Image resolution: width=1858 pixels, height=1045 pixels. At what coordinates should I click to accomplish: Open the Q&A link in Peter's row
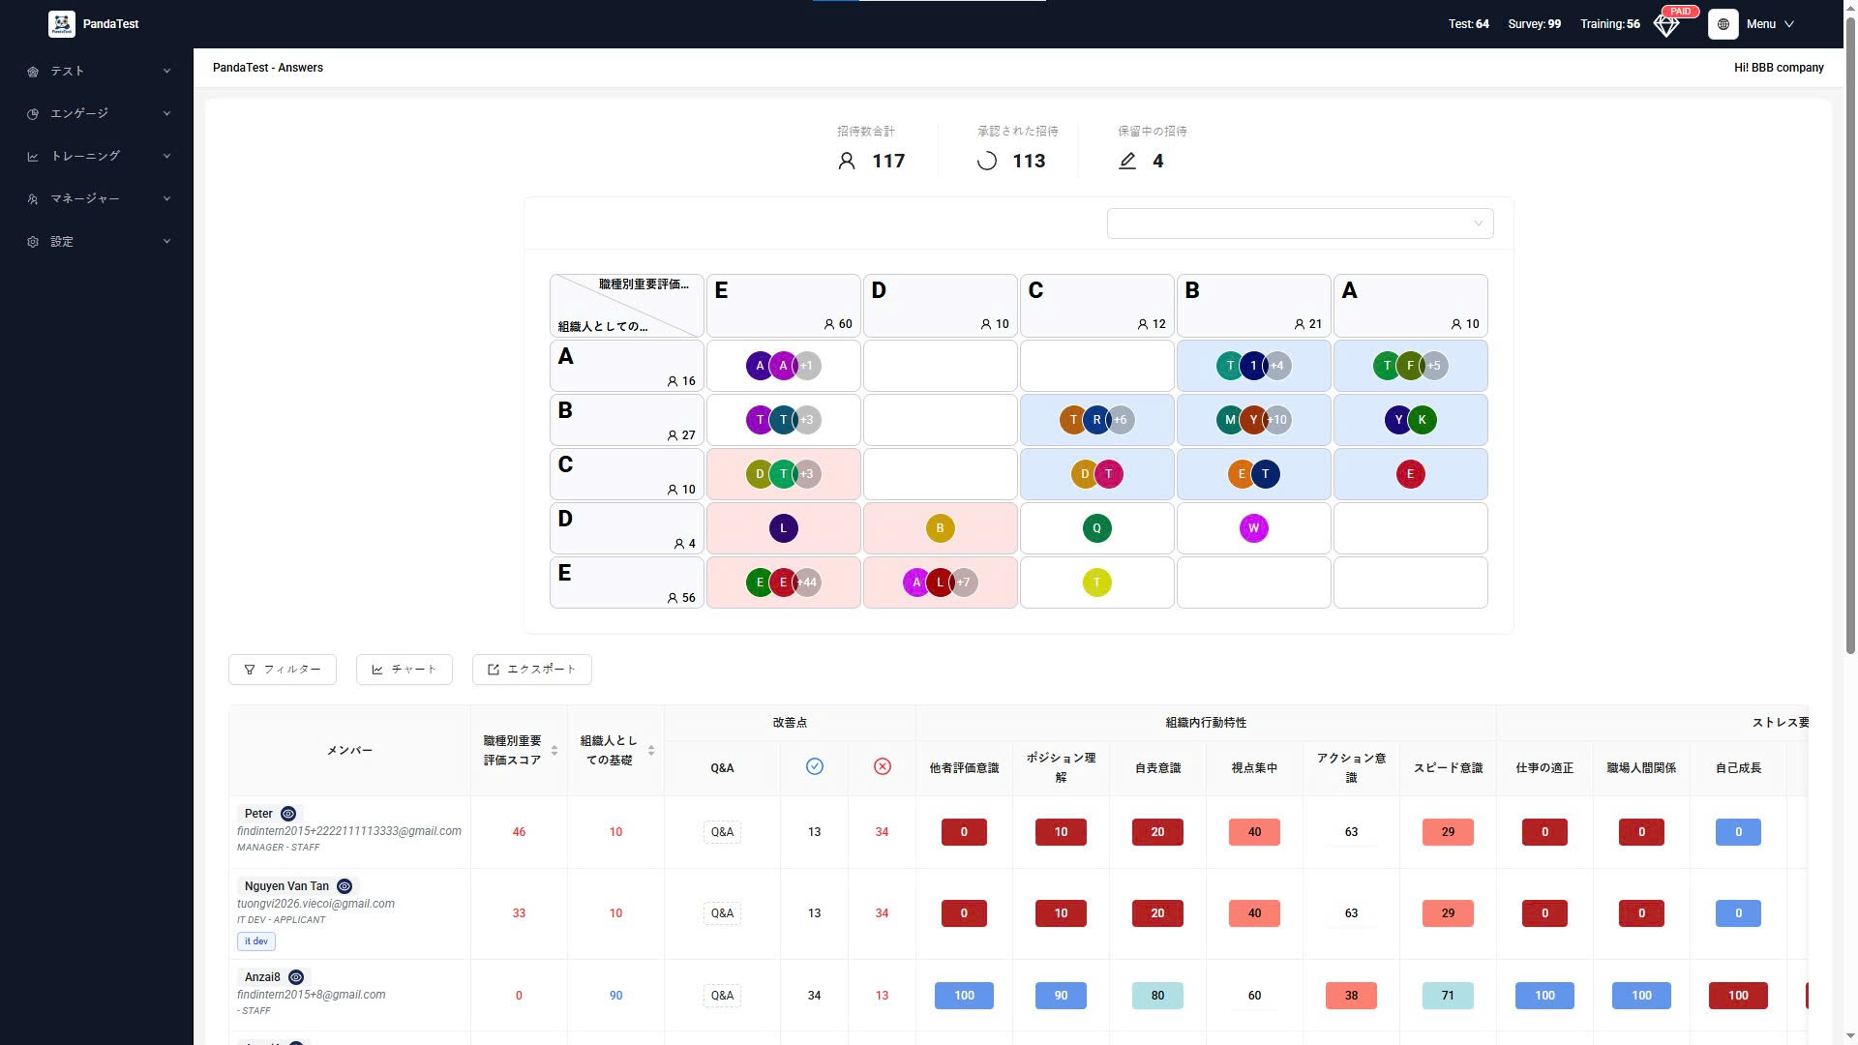pyautogui.click(x=722, y=831)
